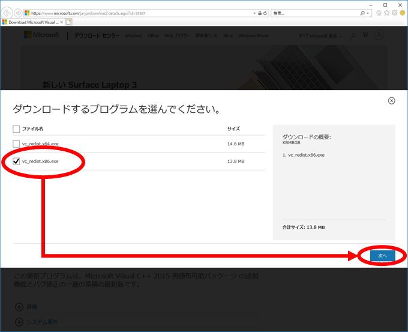This screenshot has height=332, width=408.
Task: Check the vc_redist.x64.exe checkbox
Action: point(16,143)
